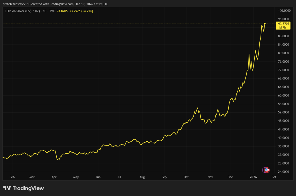
Task: Click the yellow dot at latest price
Action: tap(265, 24)
